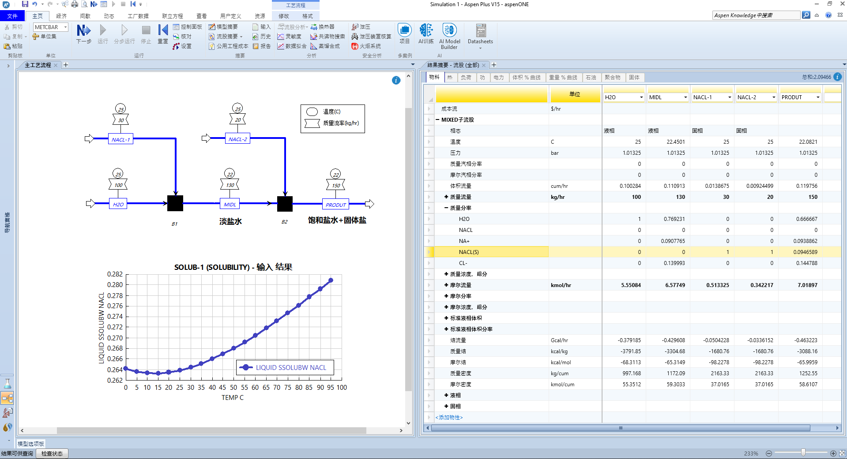Open Distillation Synthesis (蒸馏合成)
This screenshot has width=847, height=459.
[325, 46]
